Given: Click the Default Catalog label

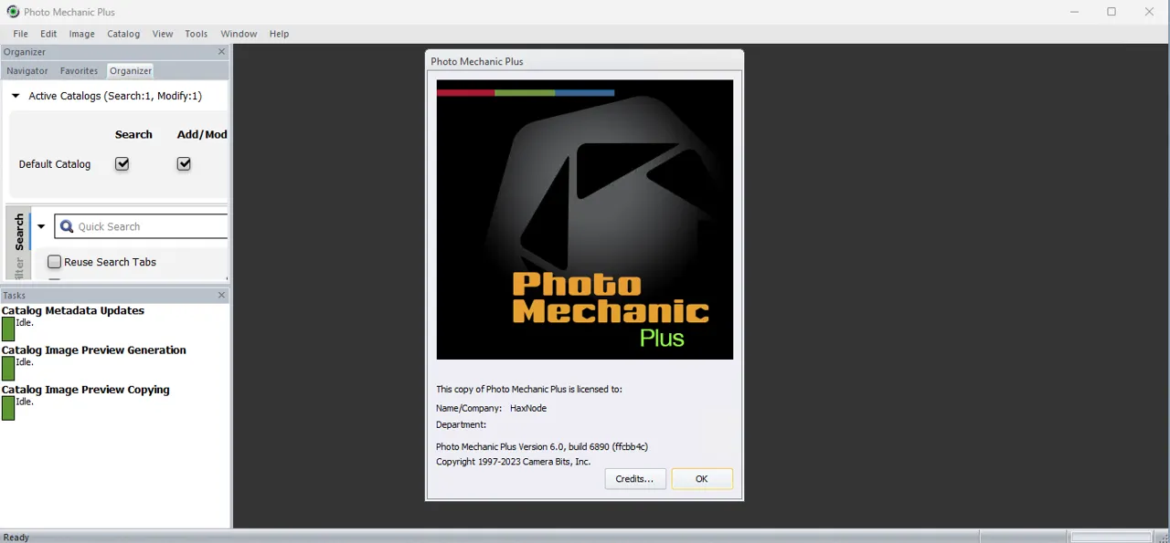Looking at the screenshot, I should [55, 164].
